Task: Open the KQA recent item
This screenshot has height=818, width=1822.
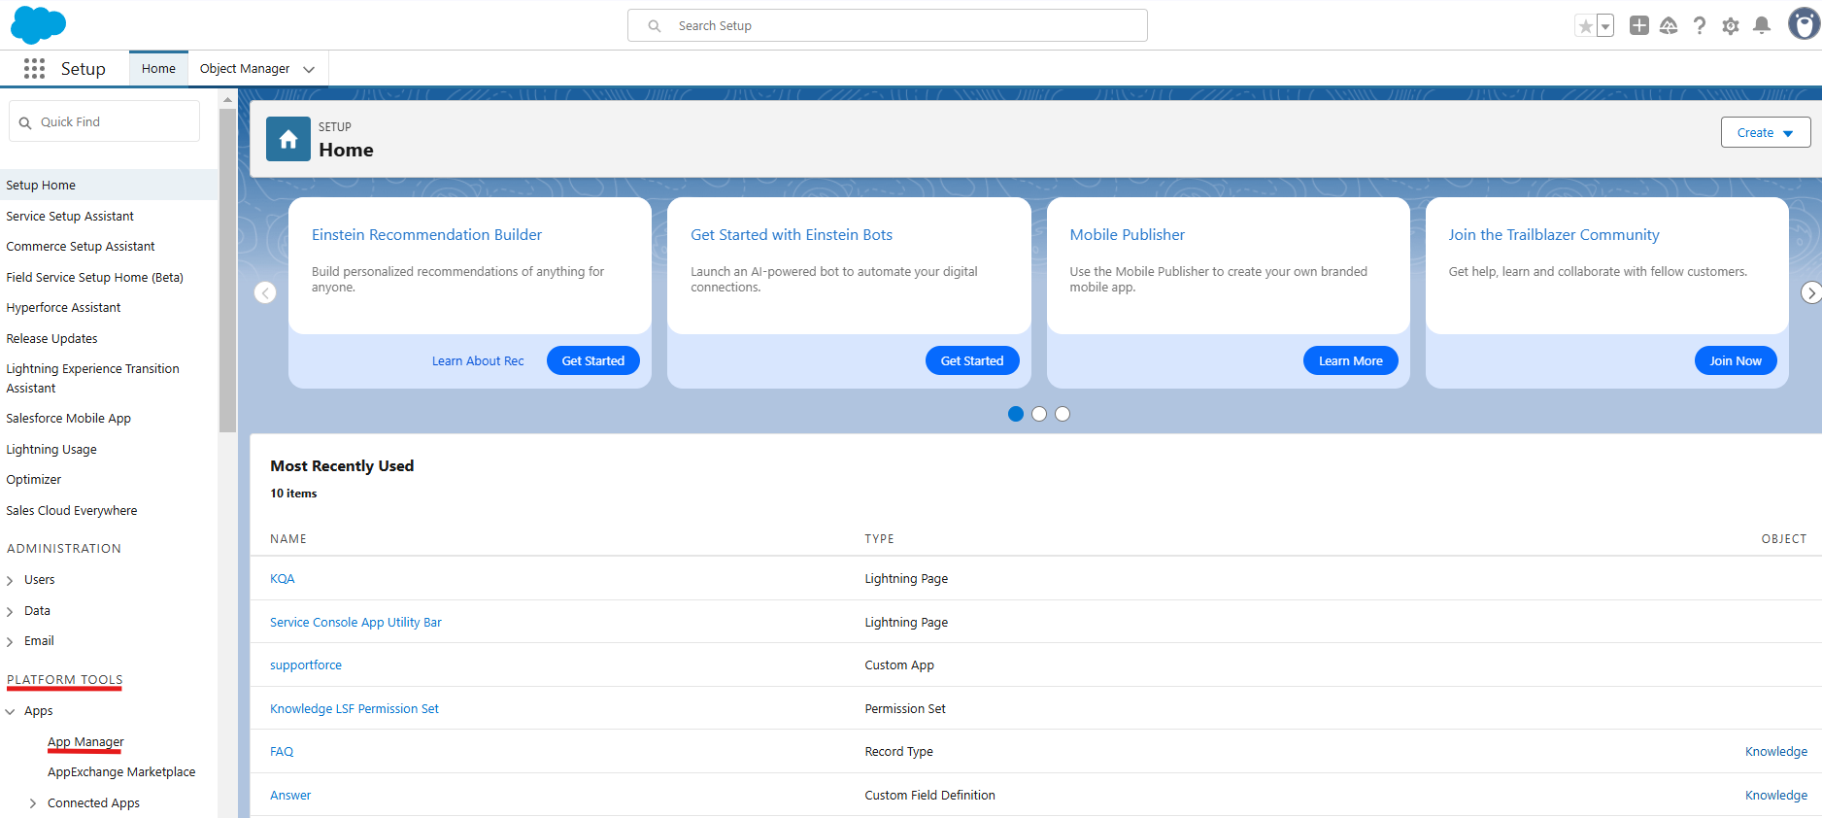Action: (x=283, y=579)
